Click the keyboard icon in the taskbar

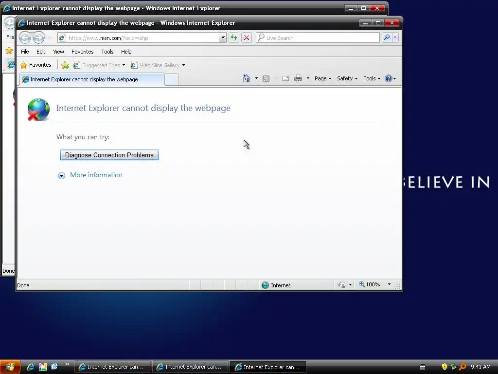pyautogui.click(x=423, y=367)
